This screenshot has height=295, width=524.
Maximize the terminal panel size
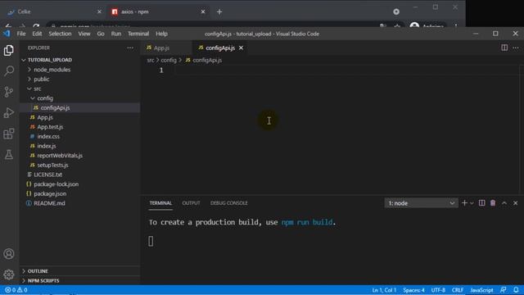click(x=504, y=203)
